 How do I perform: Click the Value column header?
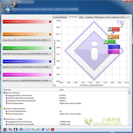[x=93, y=90]
